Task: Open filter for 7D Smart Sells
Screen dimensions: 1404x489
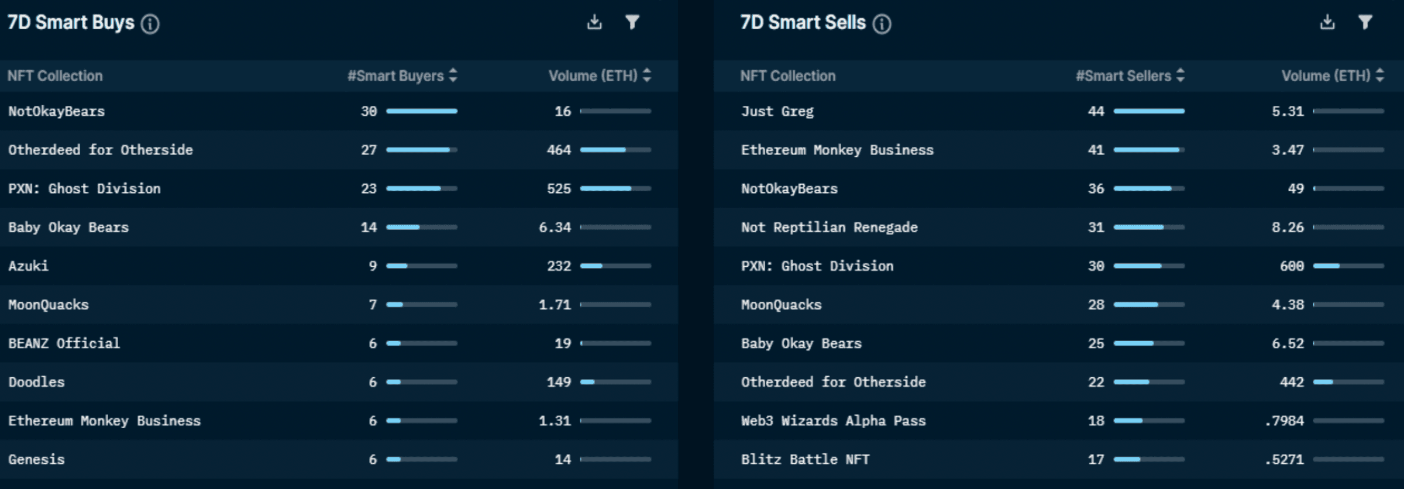Action: tap(1365, 22)
